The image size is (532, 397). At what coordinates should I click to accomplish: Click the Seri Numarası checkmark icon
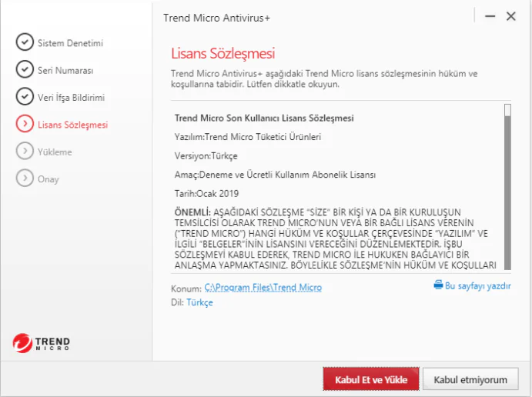[25, 70]
